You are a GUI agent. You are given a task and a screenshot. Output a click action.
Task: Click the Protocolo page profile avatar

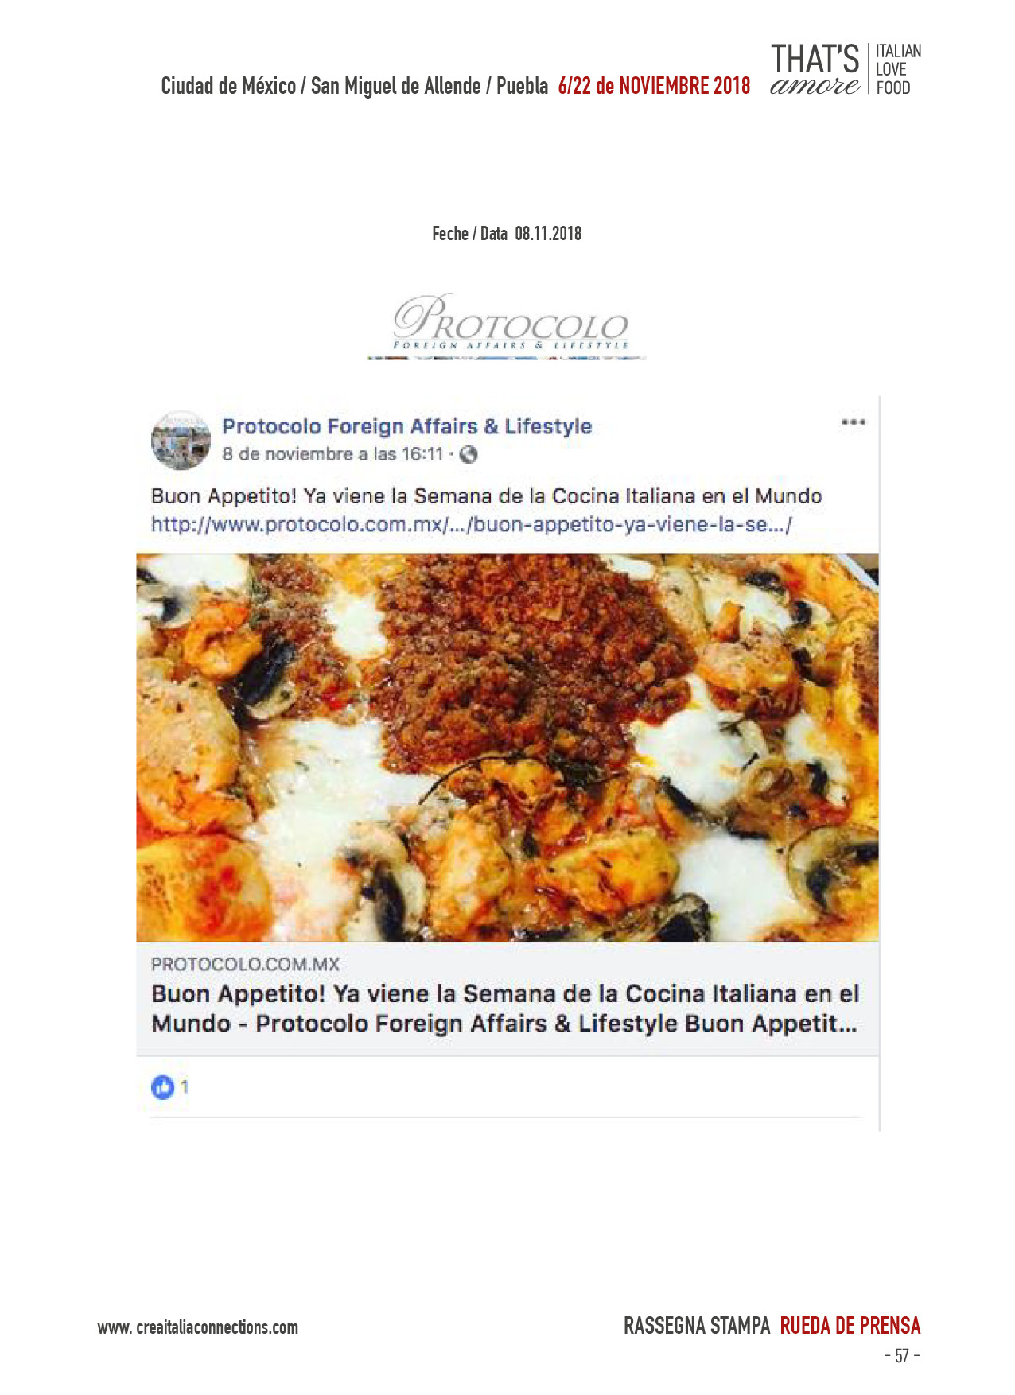(181, 440)
